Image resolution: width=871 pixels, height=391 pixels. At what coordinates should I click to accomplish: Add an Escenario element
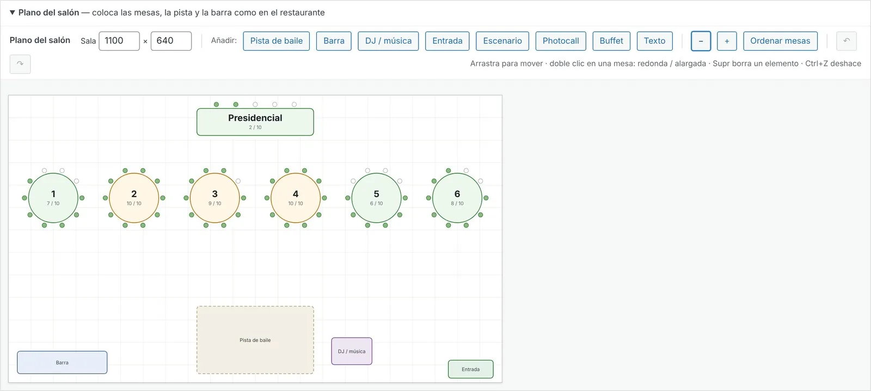502,41
